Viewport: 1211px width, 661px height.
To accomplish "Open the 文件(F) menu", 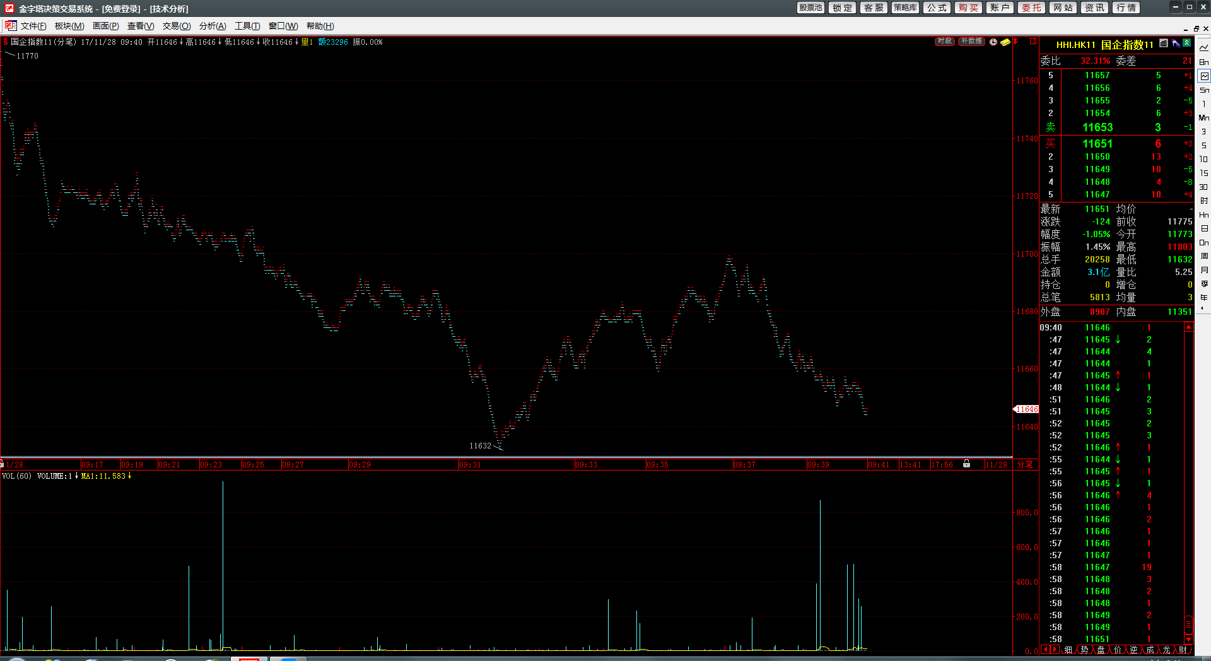I will [x=33, y=26].
